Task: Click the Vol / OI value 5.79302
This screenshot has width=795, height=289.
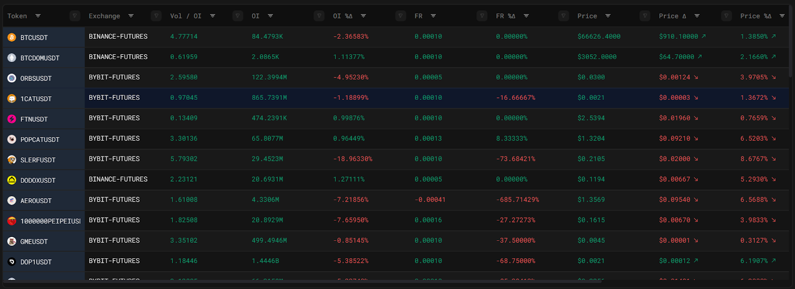Action: coord(184,159)
